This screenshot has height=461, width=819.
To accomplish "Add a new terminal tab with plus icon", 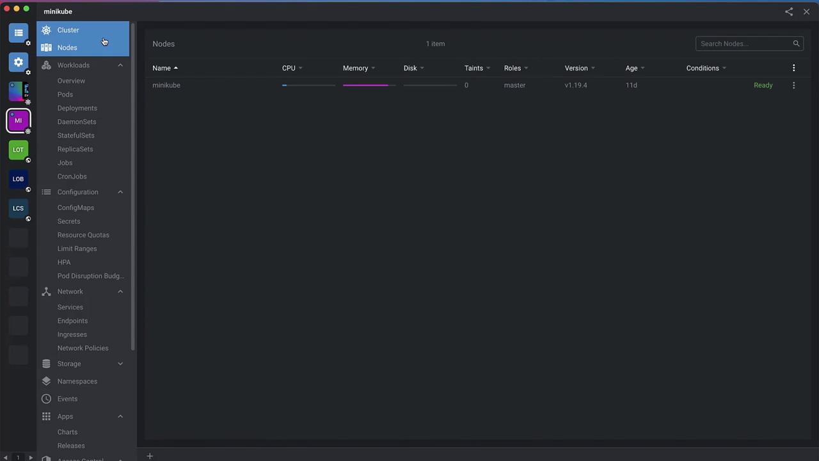I will pyautogui.click(x=150, y=456).
